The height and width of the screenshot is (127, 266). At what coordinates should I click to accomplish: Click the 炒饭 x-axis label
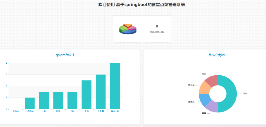tap(58, 112)
